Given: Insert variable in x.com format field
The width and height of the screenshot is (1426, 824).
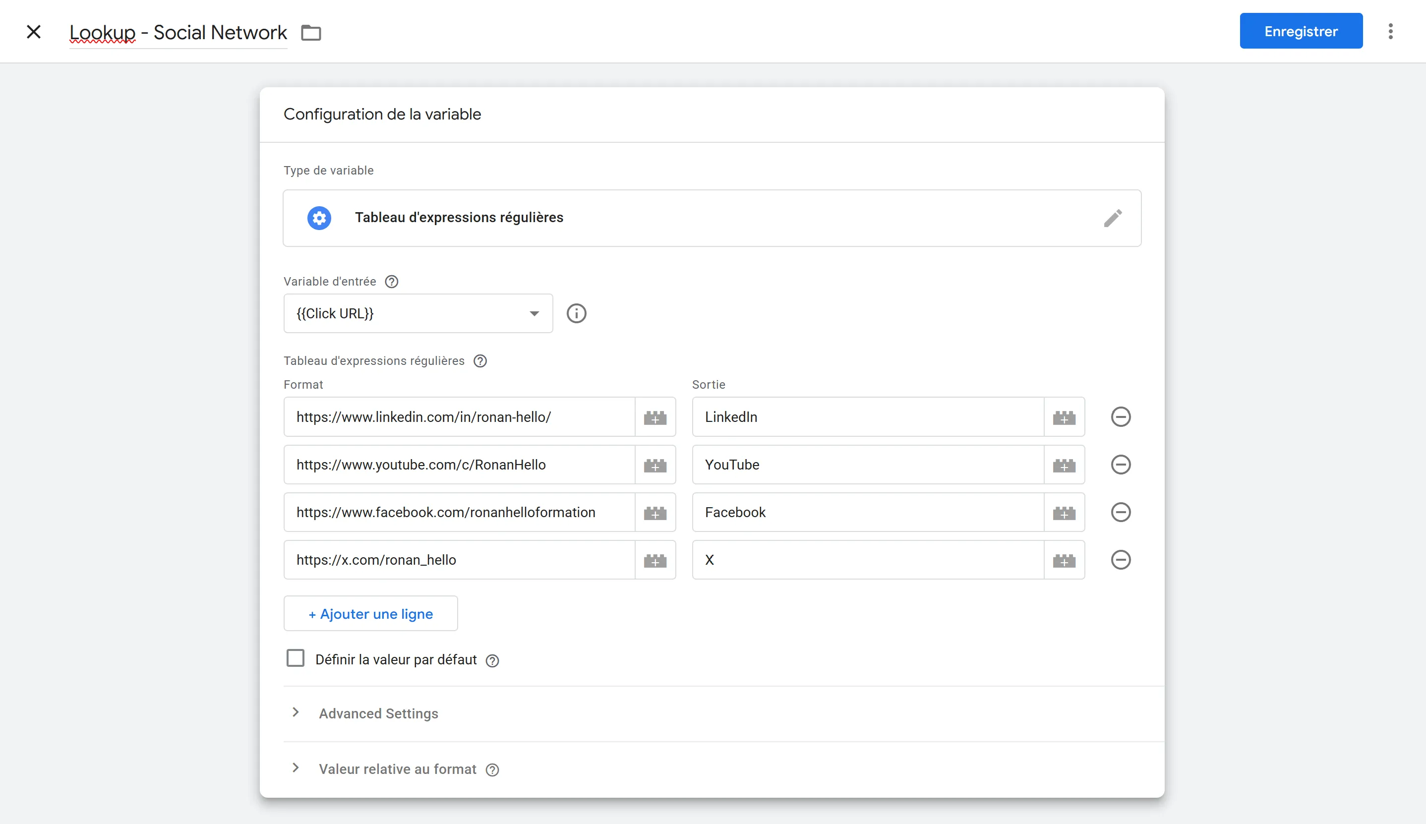Looking at the screenshot, I should [x=654, y=560].
